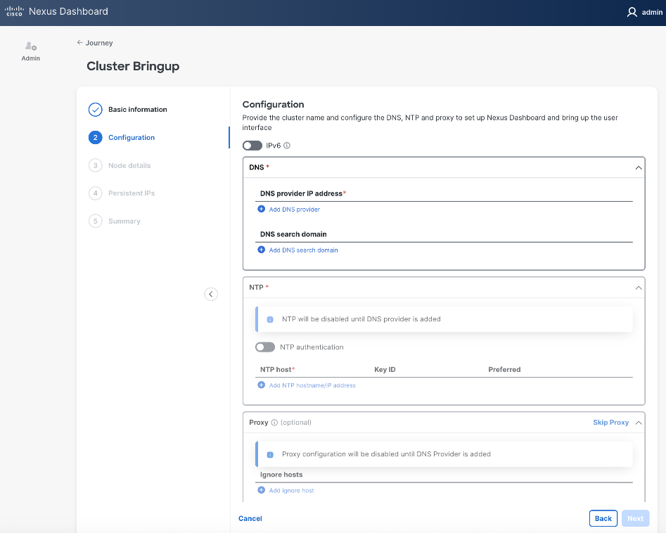Click the plus icon for DNS search domain
Screen dimensions: 666x533
point(262,250)
